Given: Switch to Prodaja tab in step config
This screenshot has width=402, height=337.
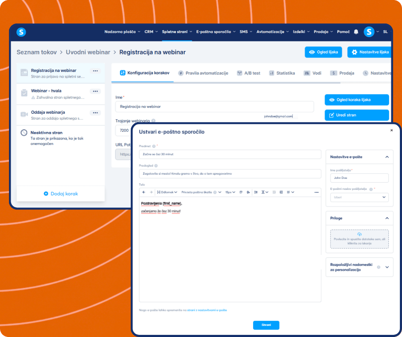Looking at the screenshot, I should [342, 73].
